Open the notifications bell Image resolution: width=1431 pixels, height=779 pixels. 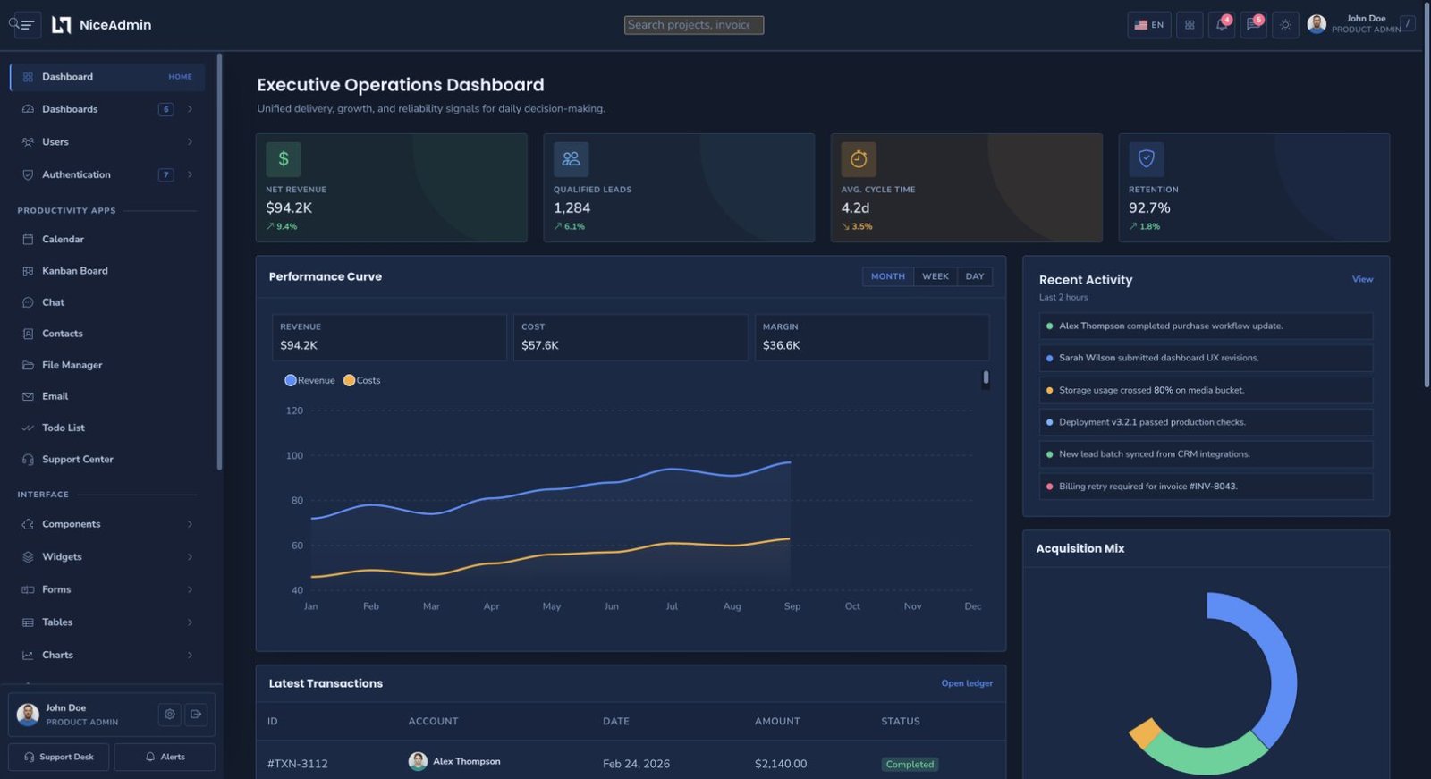click(1221, 25)
